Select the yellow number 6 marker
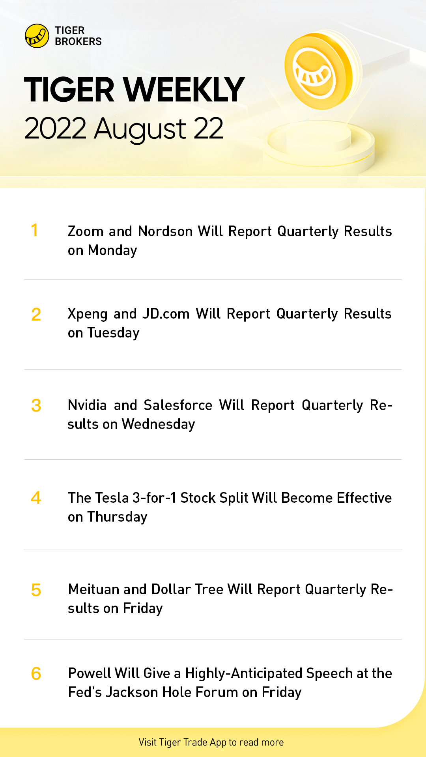426x757 pixels. [x=36, y=674]
